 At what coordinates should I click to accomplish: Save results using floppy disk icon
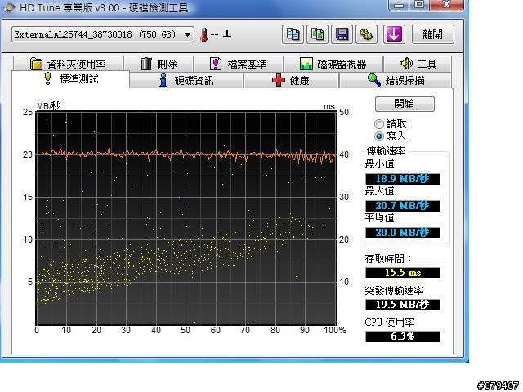click(342, 34)
